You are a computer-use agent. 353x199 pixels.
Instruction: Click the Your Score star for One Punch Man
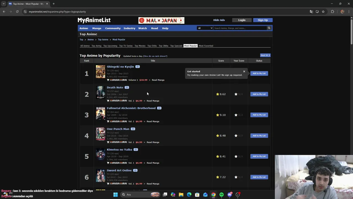click(236, 136)
